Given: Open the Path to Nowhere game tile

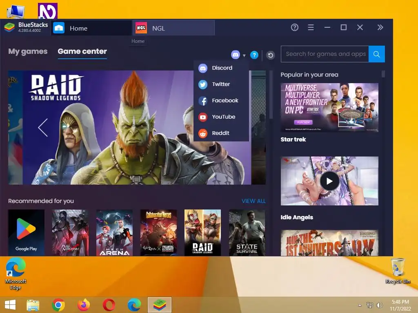Looking at the screenshot, I should pyautogui.click(x=70, y=233).
